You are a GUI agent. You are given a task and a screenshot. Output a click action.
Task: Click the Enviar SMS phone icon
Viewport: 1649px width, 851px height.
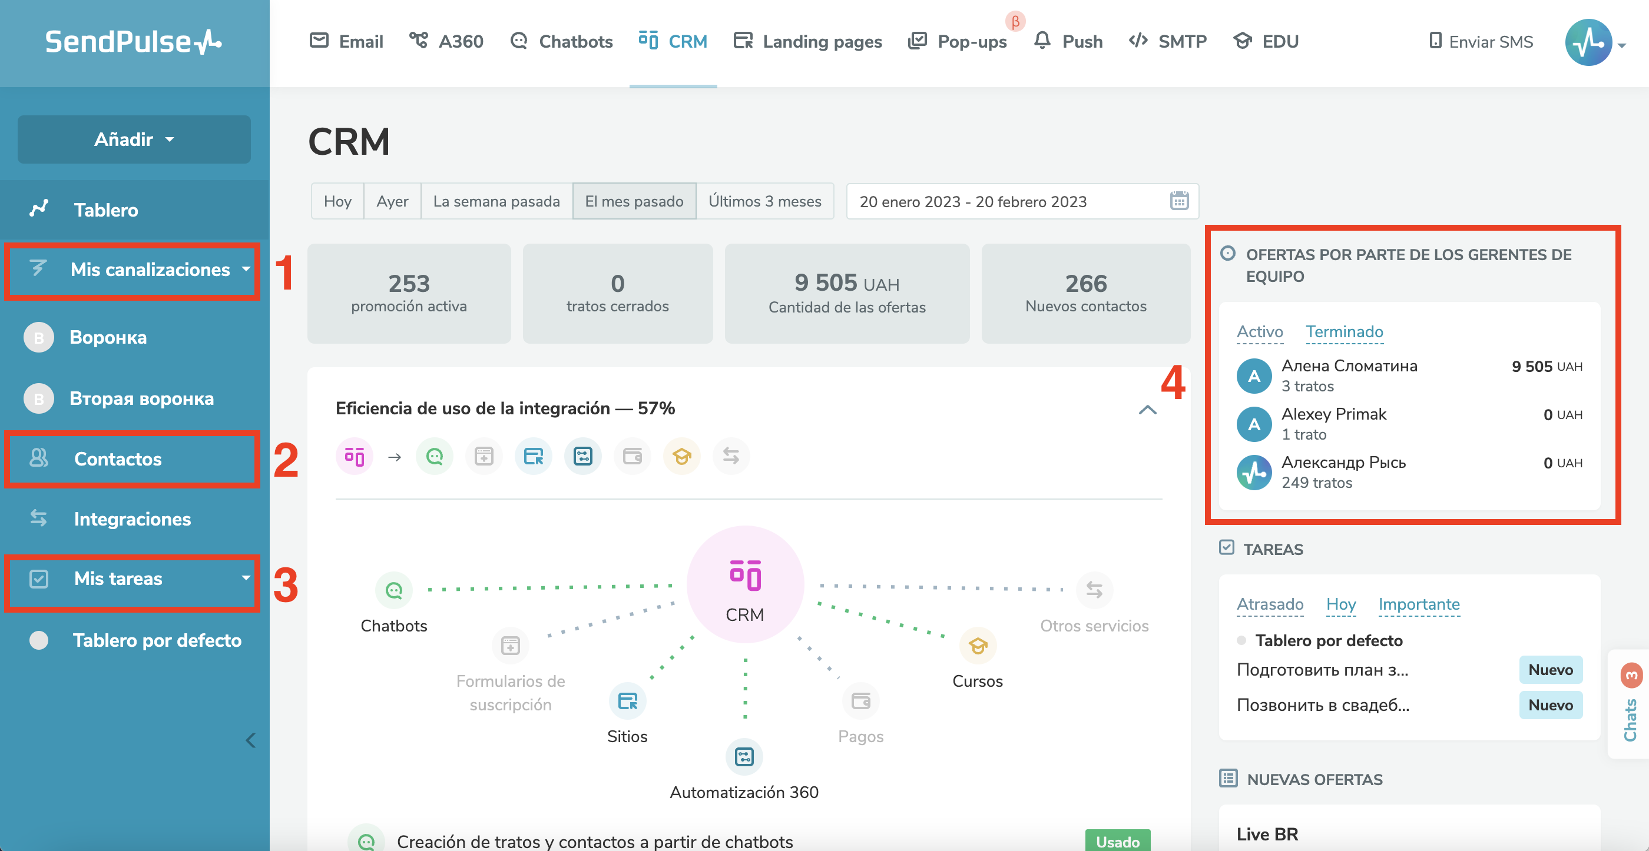pos(1436,41)
